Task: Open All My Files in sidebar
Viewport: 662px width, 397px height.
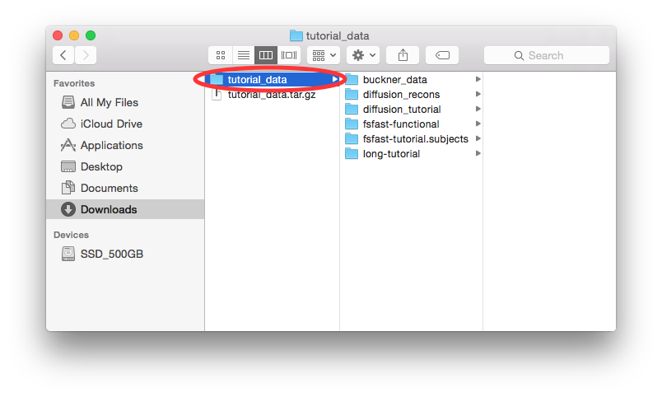Action: (x=109, y=103)
